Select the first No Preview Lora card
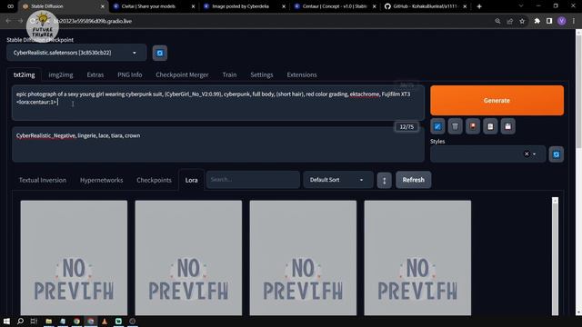This screenshot has height=327, width=582. [74, 258]
